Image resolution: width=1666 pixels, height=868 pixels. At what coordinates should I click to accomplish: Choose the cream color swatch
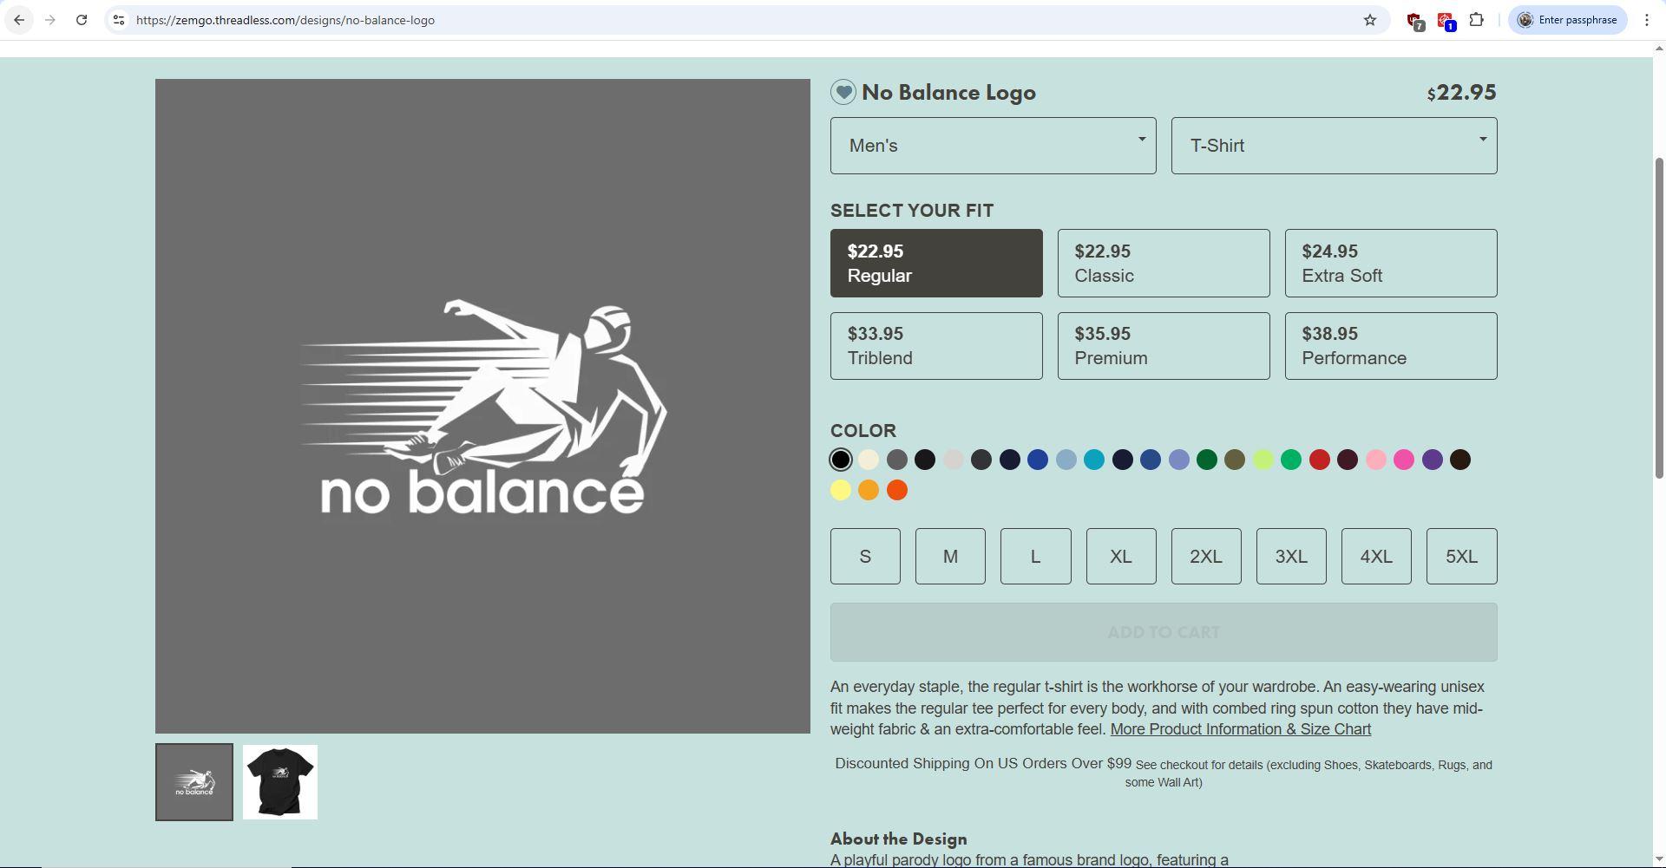coord(869,460)
